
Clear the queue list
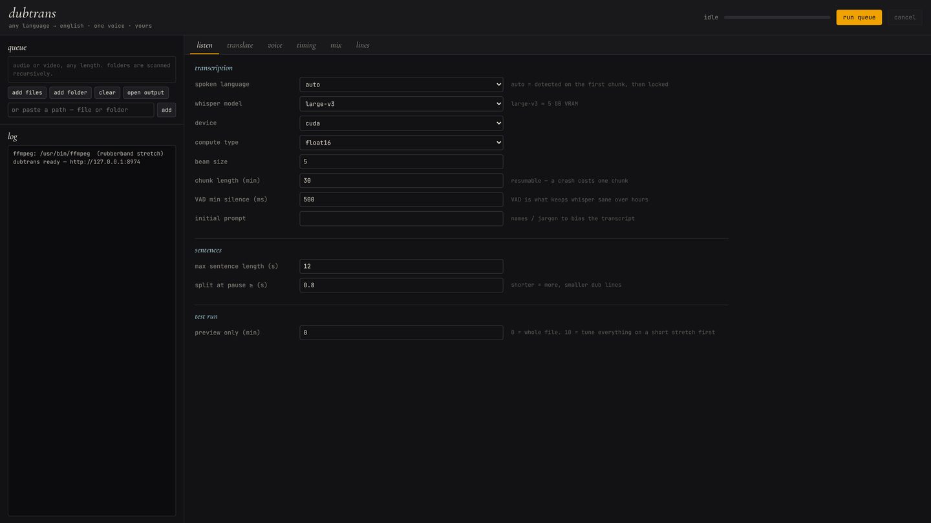click(x=107, y=93)
